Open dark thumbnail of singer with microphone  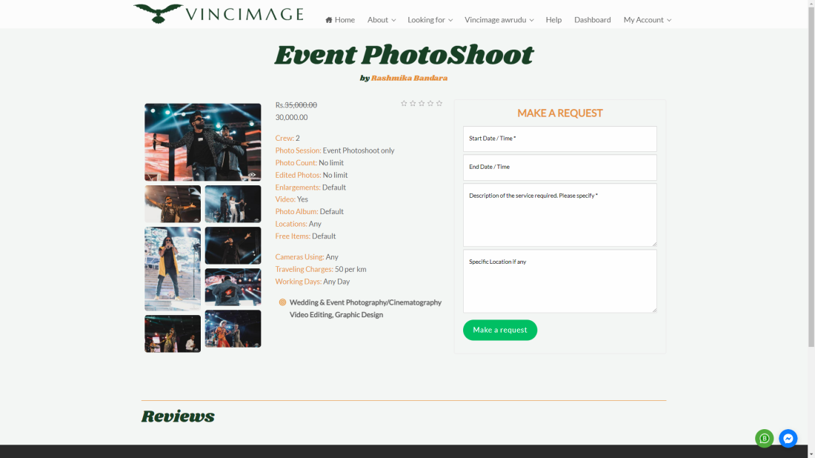(x=233, y=245)
